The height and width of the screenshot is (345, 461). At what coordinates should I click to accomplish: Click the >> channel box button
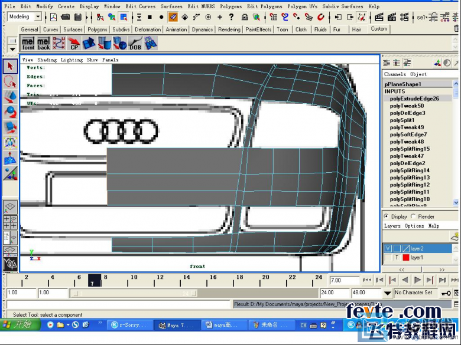[441, 270]
